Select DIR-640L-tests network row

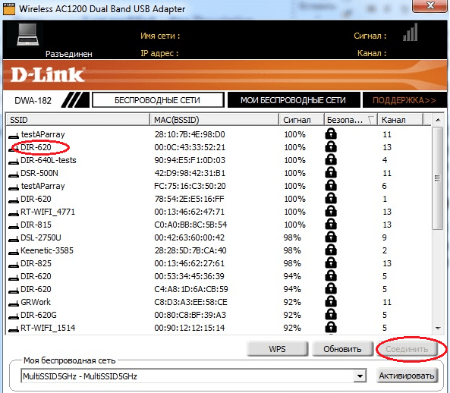[218, 160]
